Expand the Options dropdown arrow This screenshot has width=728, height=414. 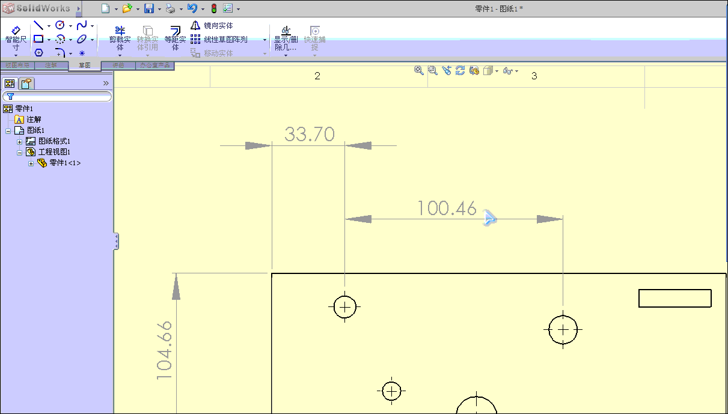(x=239, y=9)
